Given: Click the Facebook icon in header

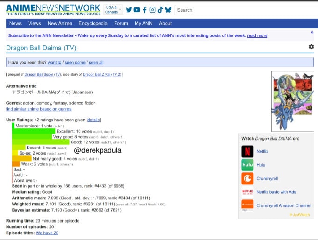Looking at the screenshot, I should [x=145, y=10].
